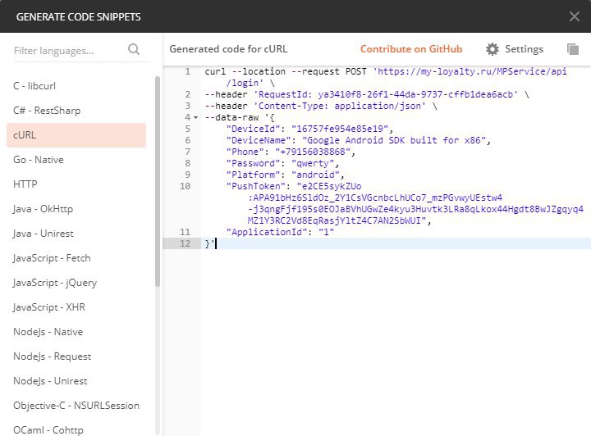Click line number 12 in the gutter
The image size is (591, 436).
185,243
